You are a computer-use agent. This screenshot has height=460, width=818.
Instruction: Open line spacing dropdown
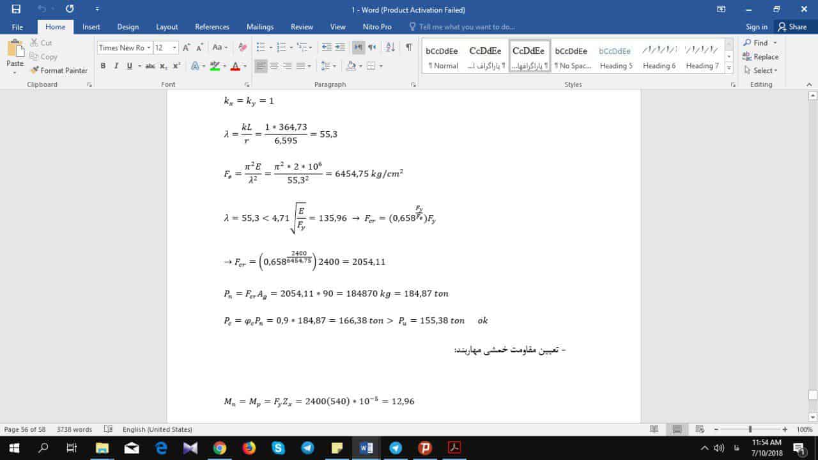[x=328, y=66]
